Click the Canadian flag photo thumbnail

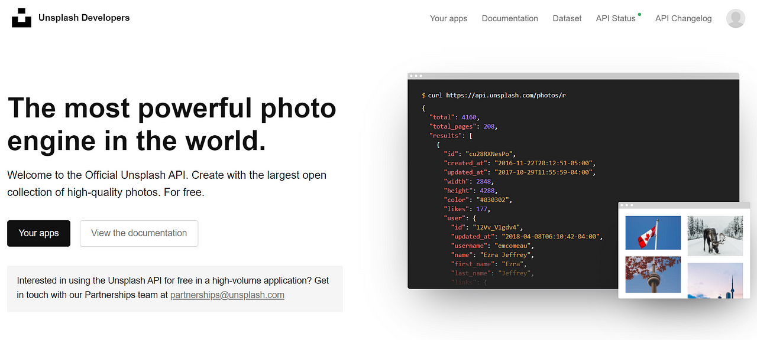pos(653,233)
